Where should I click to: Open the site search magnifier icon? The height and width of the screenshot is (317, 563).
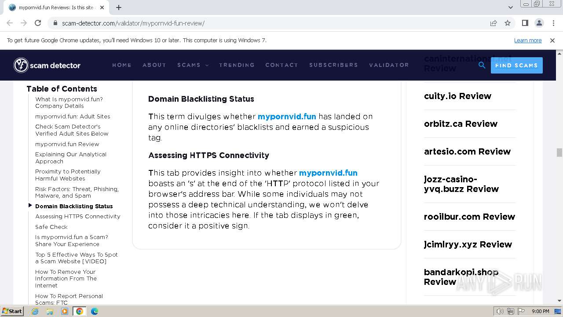click(x=482, y=65)
